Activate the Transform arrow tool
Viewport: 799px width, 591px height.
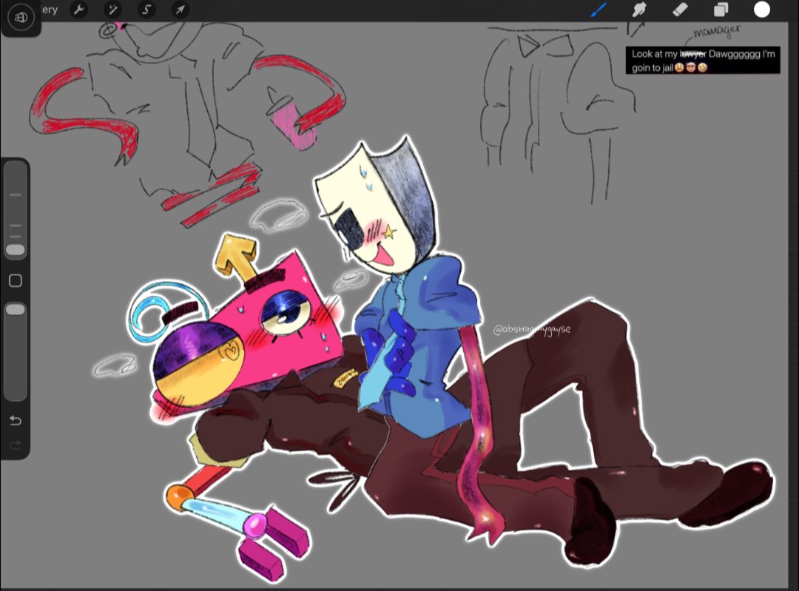pyautogui.click(x=178, y=10)
